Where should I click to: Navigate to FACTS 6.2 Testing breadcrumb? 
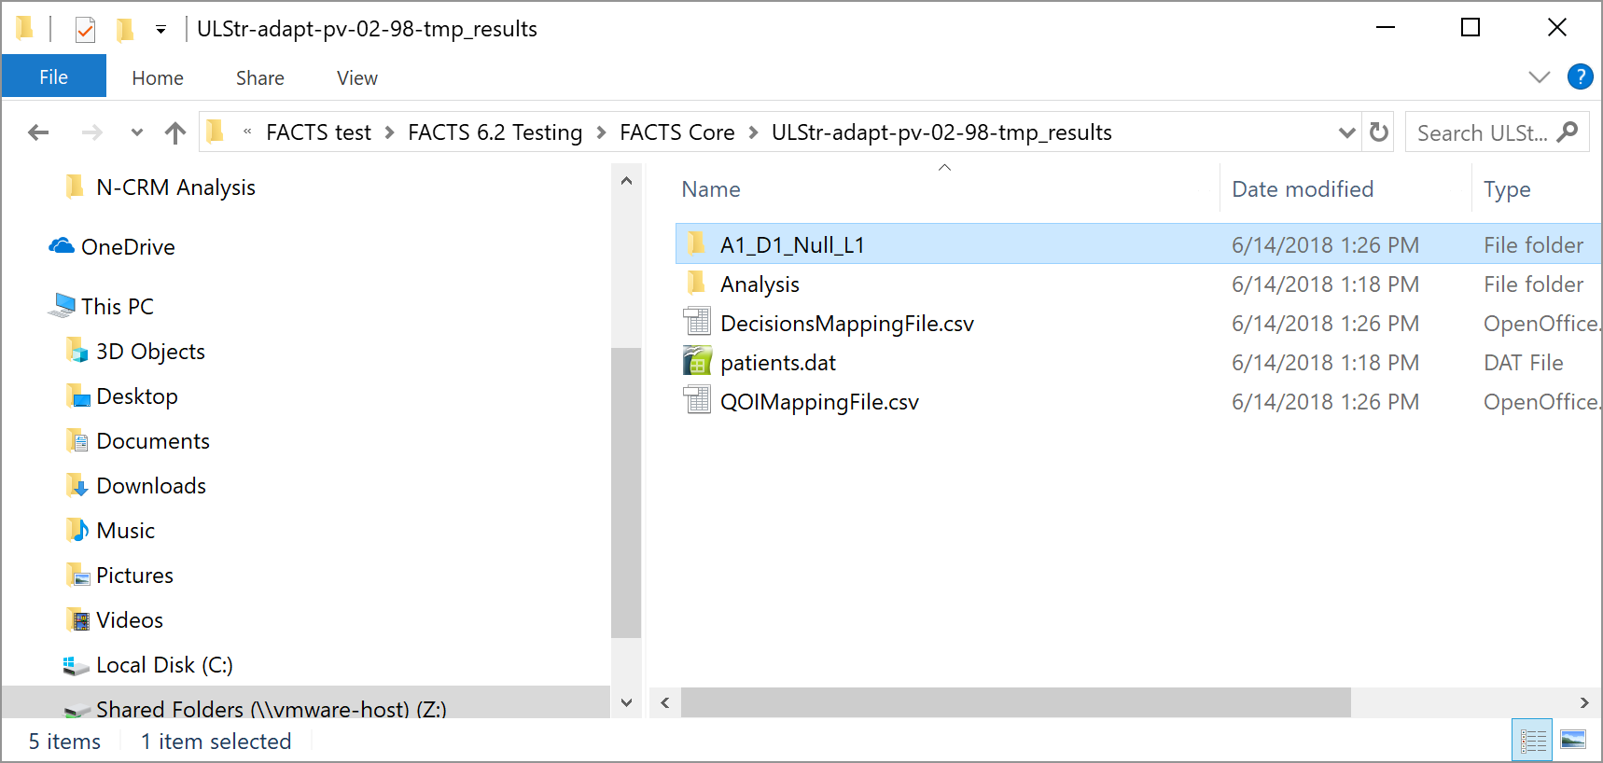tap(495, 132)
